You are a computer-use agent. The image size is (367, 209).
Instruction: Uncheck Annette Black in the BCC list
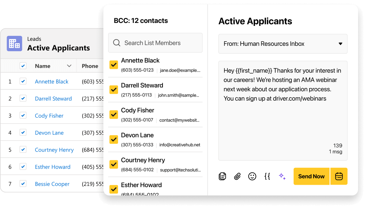(x=113, y=64)
